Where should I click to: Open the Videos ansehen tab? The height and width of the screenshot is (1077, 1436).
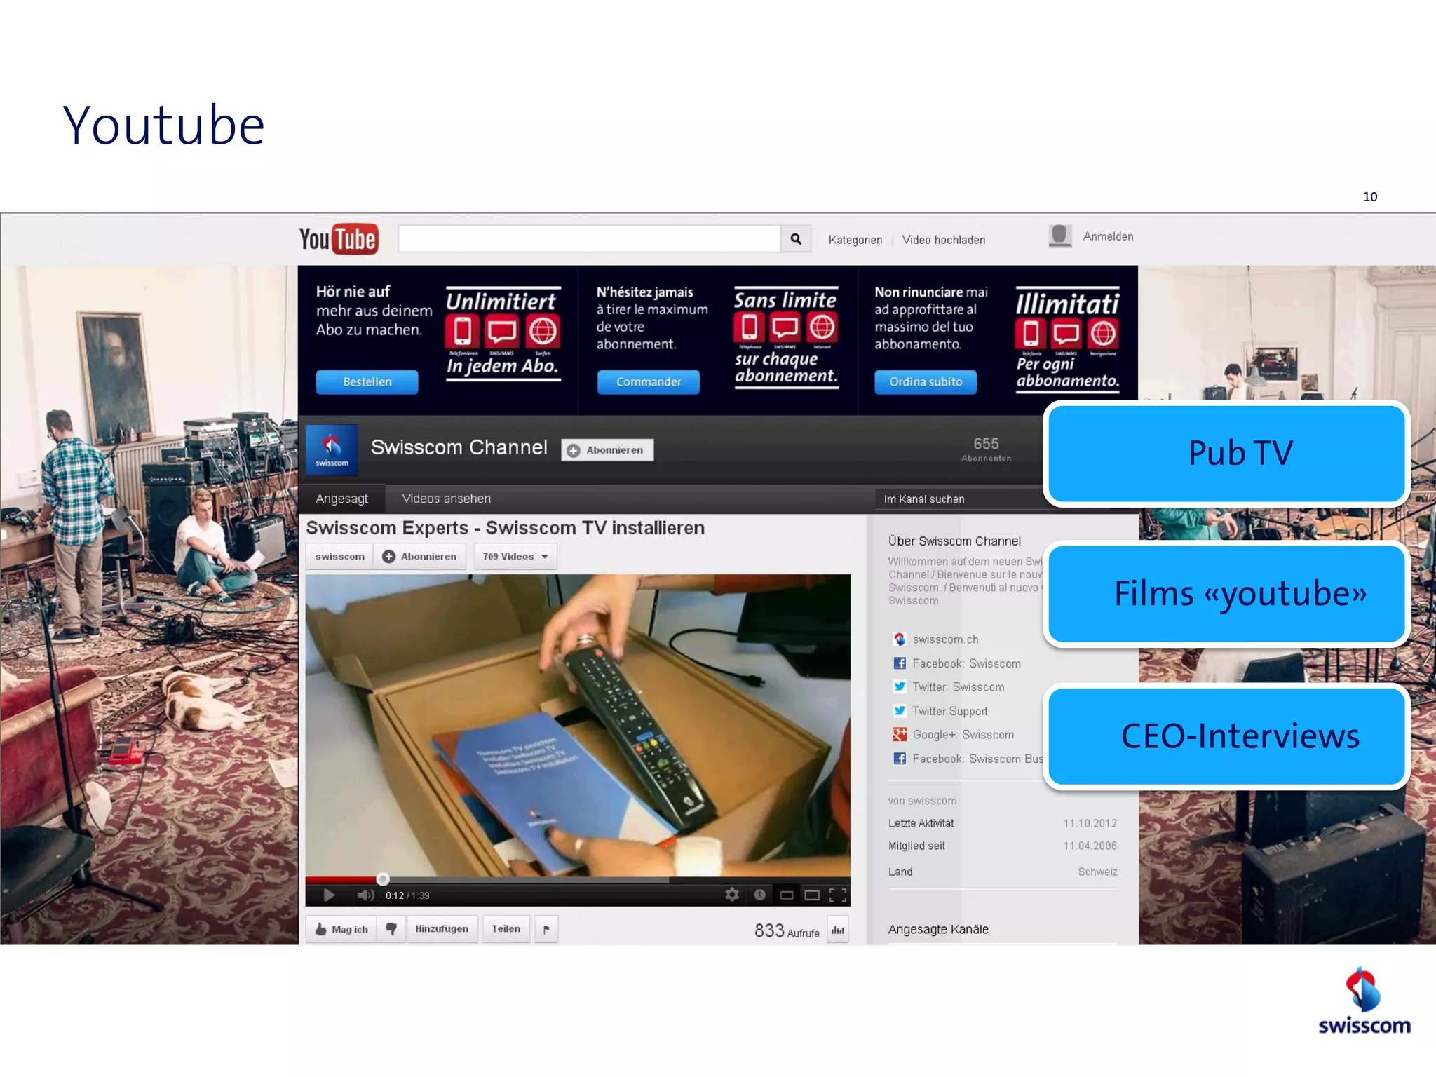447,499
